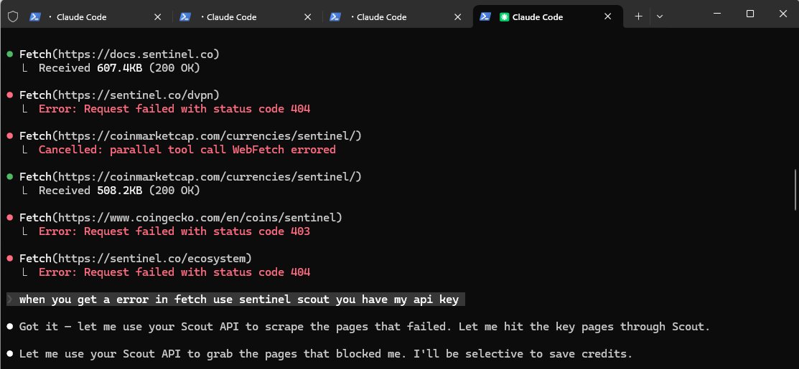This screenshot has width=799, height=369.
Task: Click the 404 error under sentinel.co/ecosystem
Action: click(x=174, y=272)
